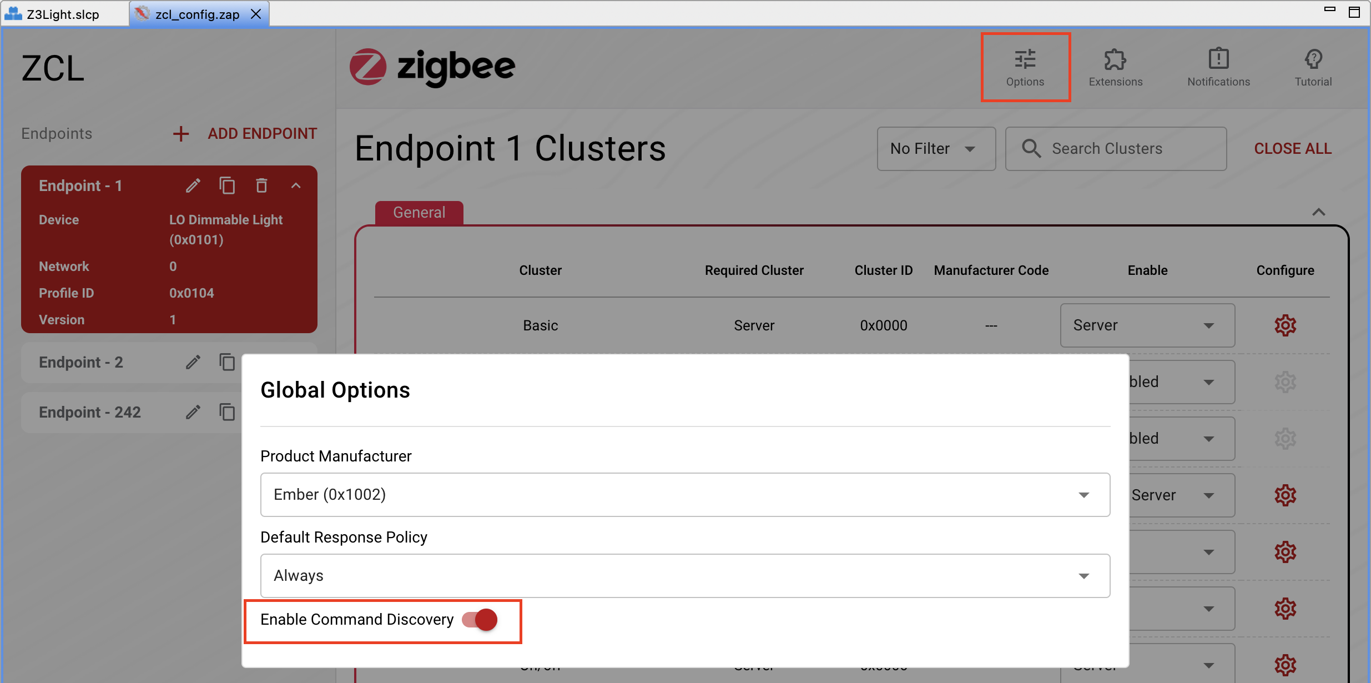Click the Search Clusters magnifier icon
The image size is (1371, 683).
(1031, 149)
